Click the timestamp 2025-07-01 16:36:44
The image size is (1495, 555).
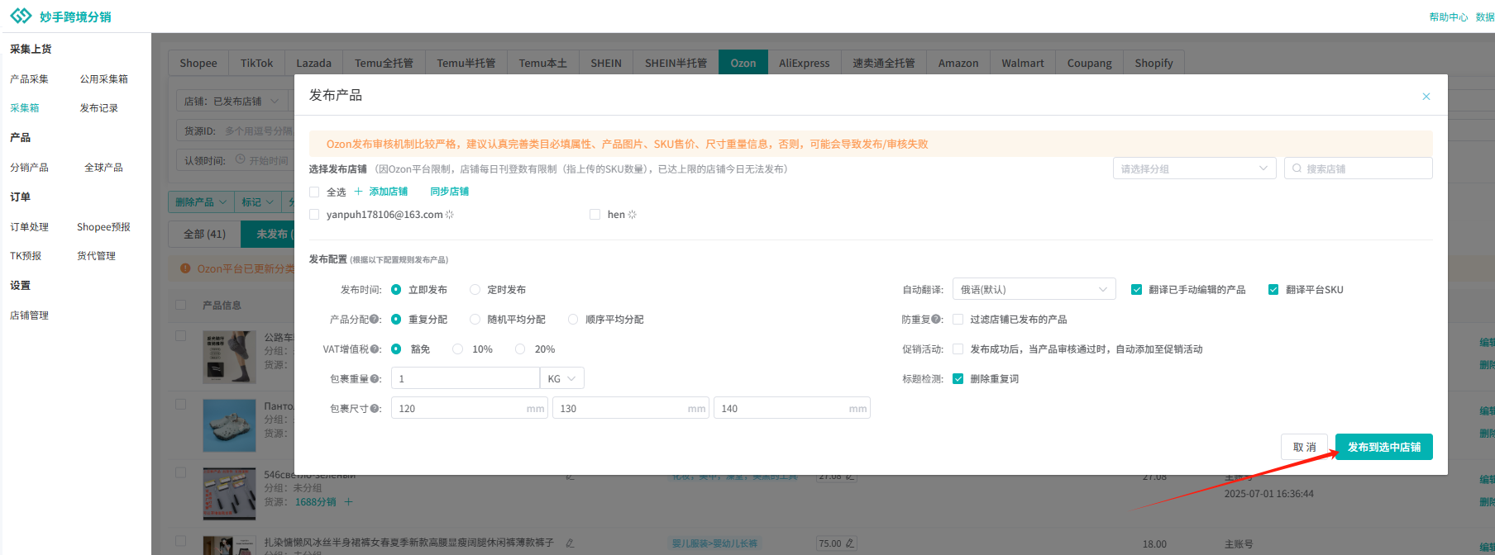[1269, 494]
